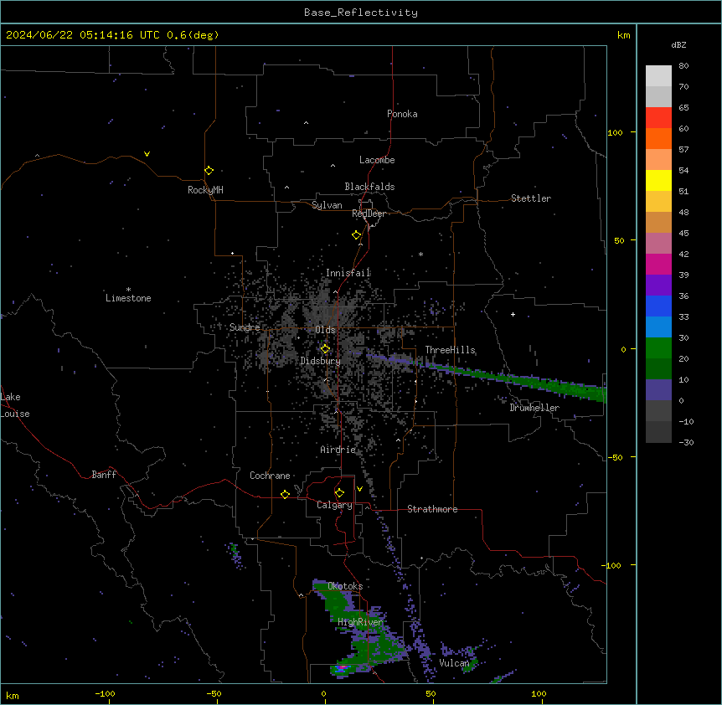Select the Limestone label
Image resolution: width=722 pixels, height=705 pixels.
point(128,298)
